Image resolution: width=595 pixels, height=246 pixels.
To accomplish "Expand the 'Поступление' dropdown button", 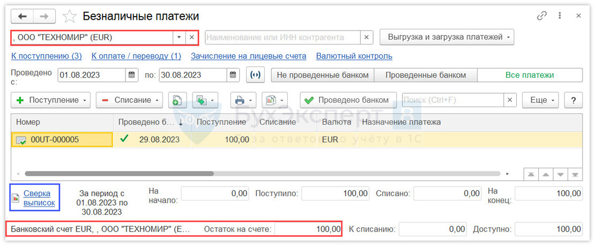I will [51, 100].
